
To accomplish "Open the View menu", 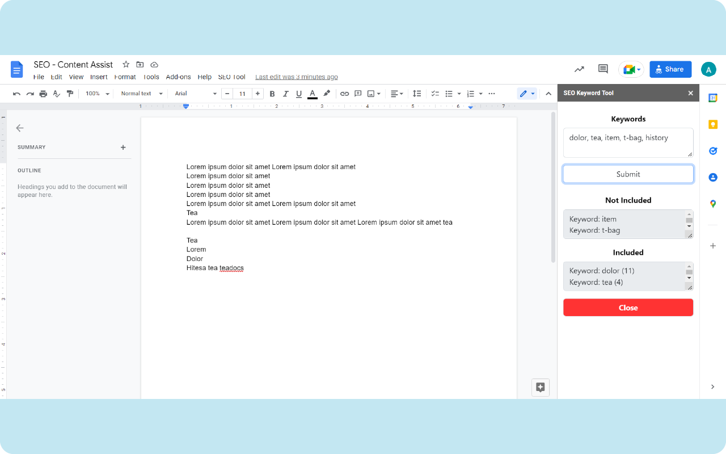I will pos(76,77).
